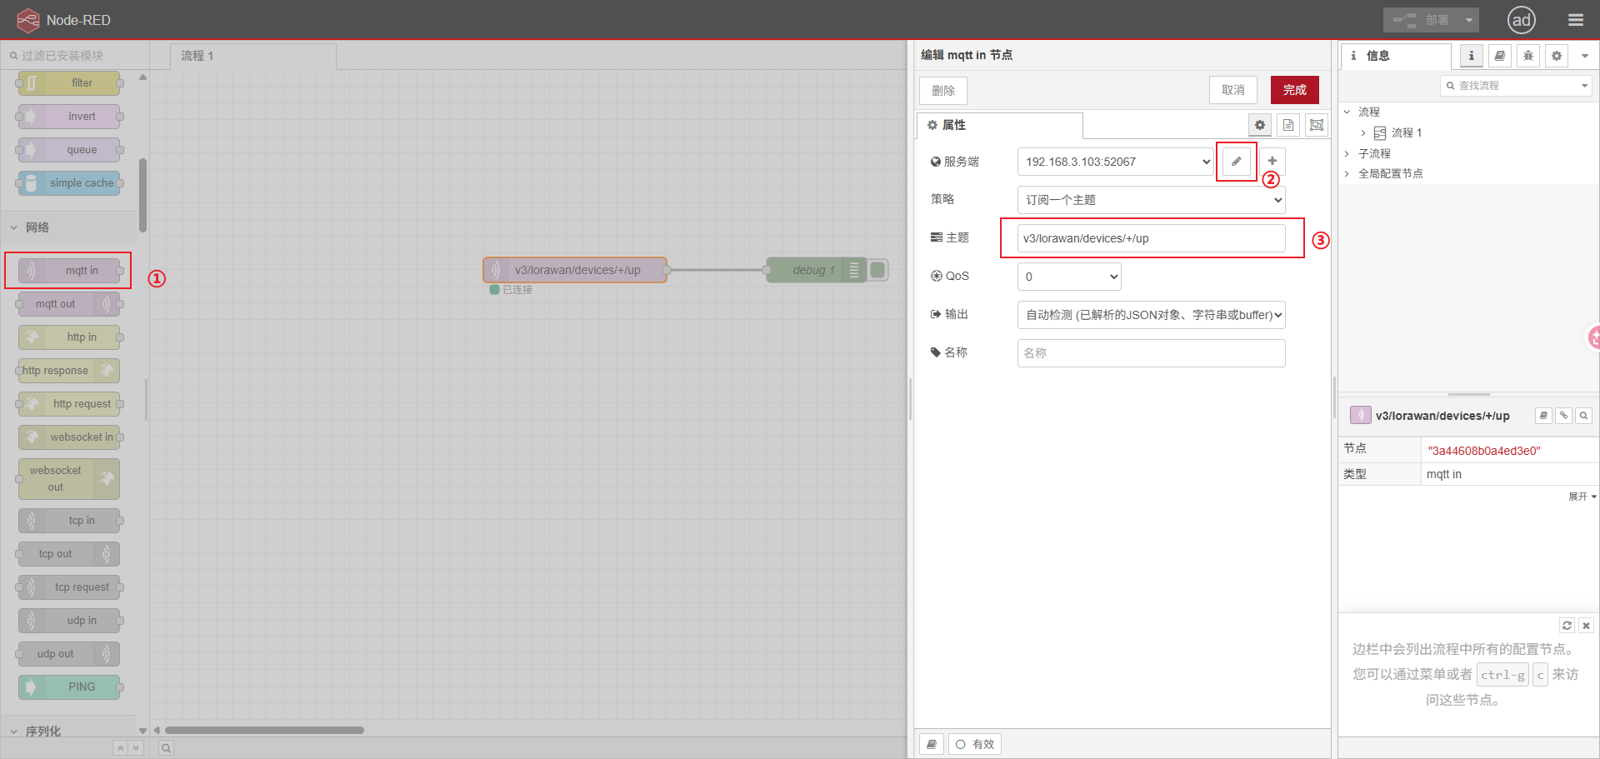This screenshot has width=1600, height=759.
Task: Collapse all palette categories arrow
Action: pos(121,748)
